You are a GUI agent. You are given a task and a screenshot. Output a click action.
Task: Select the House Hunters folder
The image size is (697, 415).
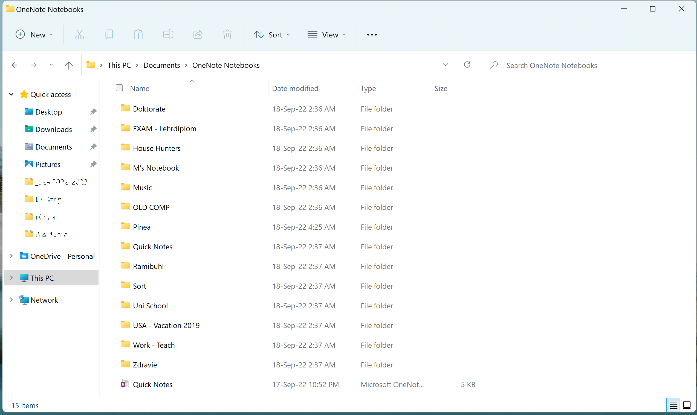[x=157, y=148]
